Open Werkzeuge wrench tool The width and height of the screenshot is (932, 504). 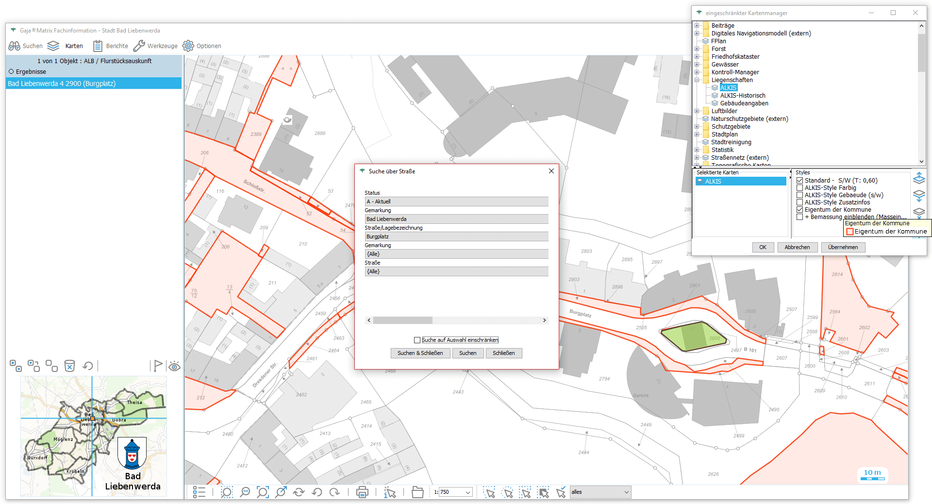155,46
